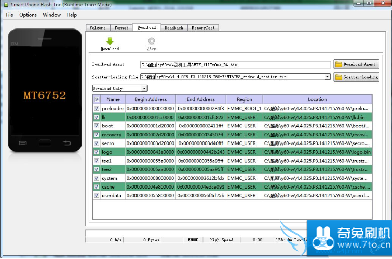Uncheck the userdata partition checkbox
This screenshot has height=259, width=392.
(97, 196)
